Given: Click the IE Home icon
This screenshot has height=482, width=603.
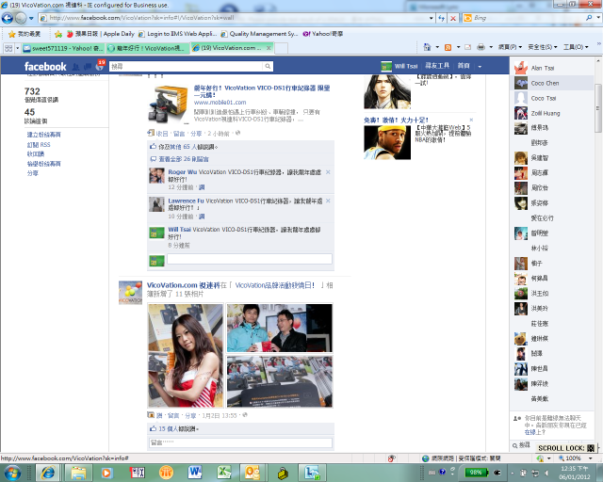Looking at the screenshot, I should (x=427, y=47).
